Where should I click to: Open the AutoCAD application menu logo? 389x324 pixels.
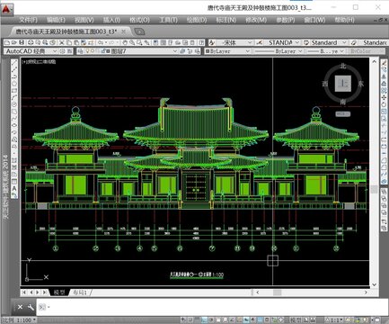pyautogui.click(x=6, y=9)
